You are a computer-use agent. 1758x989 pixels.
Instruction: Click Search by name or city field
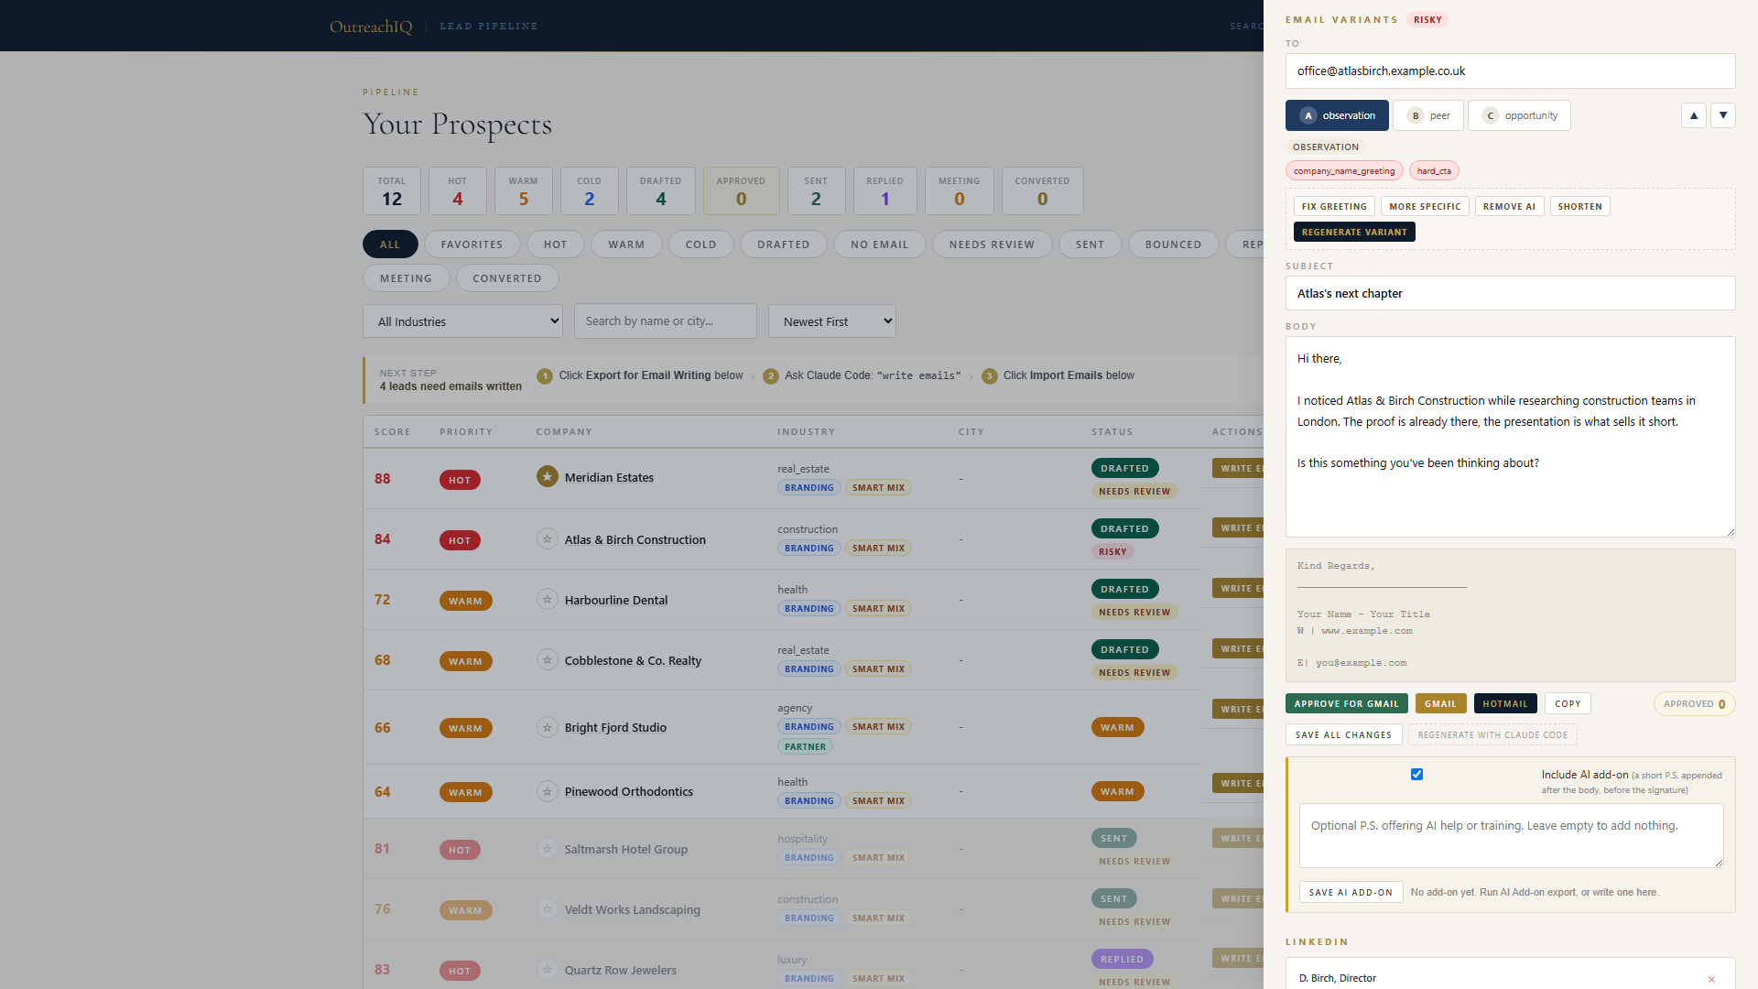[665, 321]
